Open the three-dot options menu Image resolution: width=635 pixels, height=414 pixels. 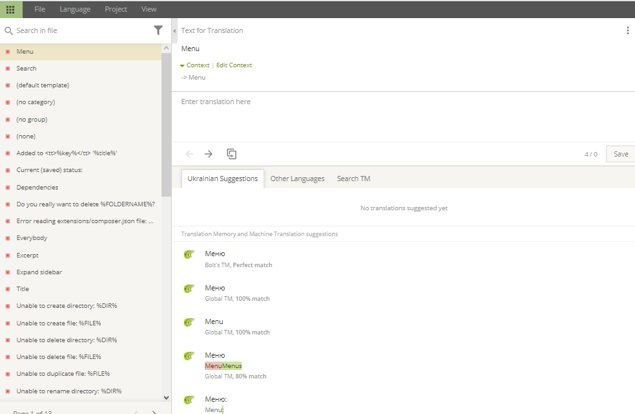pyautogui.click(x=627, y=30)
